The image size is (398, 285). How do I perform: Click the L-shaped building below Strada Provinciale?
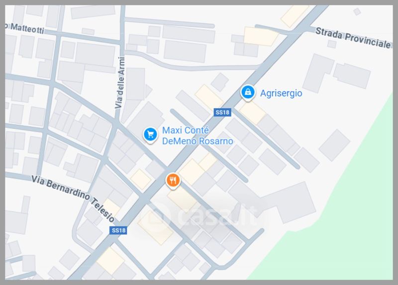[x=318, y=73]
